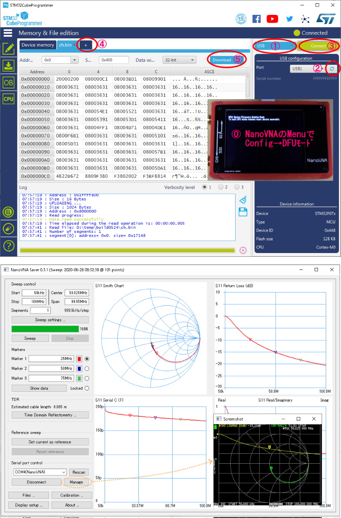The width and height of the screenshot is (341, 518).
Task: Open the hamburger menu in STM32CubeProgrammer
Action: pyautogui.click(x=8, y=33)
